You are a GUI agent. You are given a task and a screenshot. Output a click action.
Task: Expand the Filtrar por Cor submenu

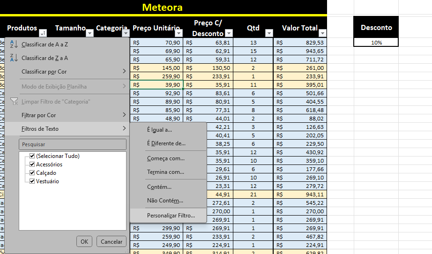(67, 115)
